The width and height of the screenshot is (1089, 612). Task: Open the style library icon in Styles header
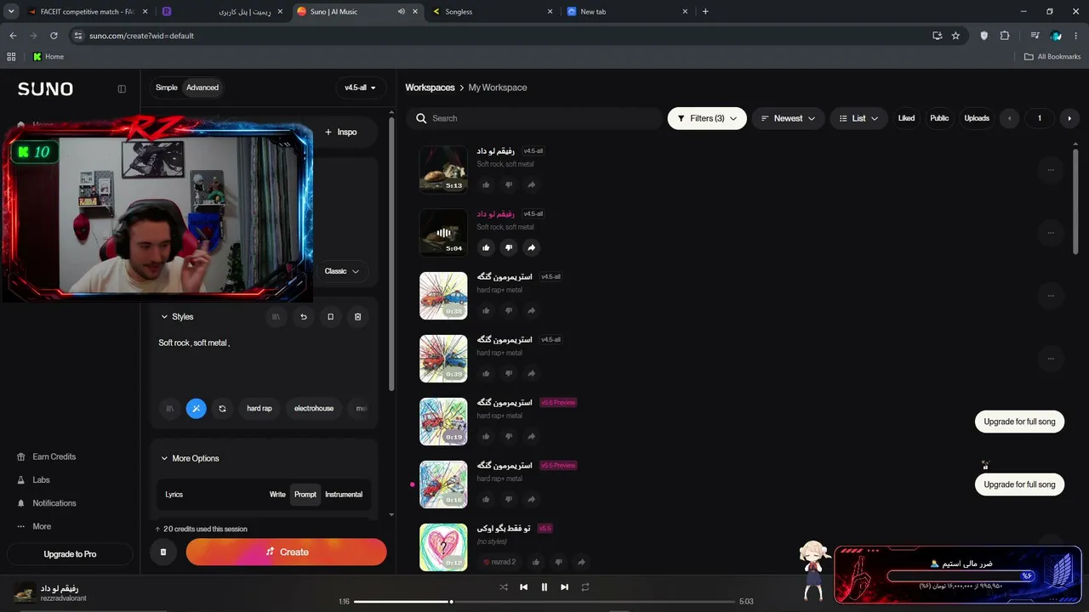(x=275, y=317)
